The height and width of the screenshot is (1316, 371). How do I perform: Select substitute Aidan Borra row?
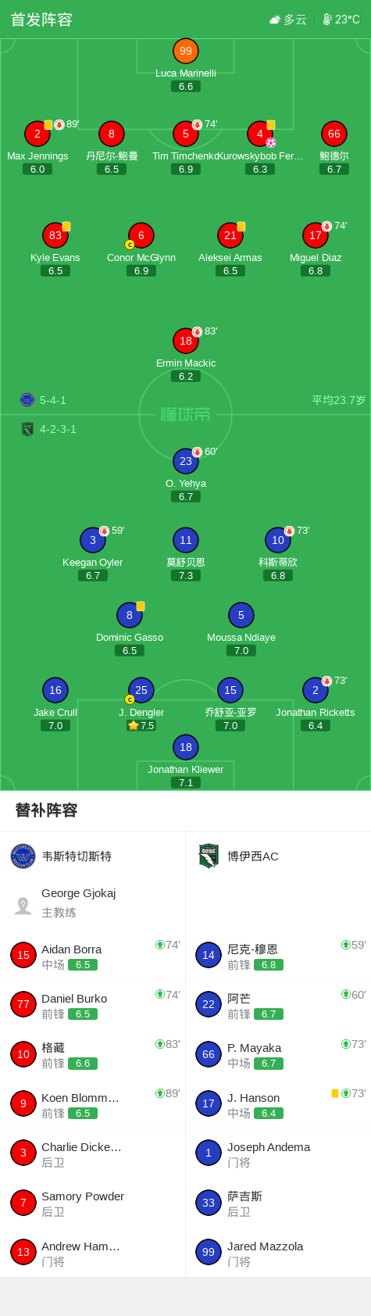[93, 956]
